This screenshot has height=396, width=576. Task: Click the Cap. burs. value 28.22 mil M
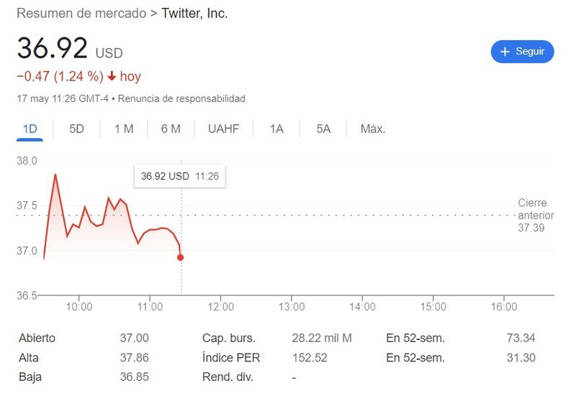coord(322,338)
